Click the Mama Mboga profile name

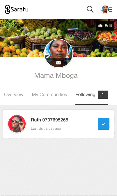pos(56,75)
